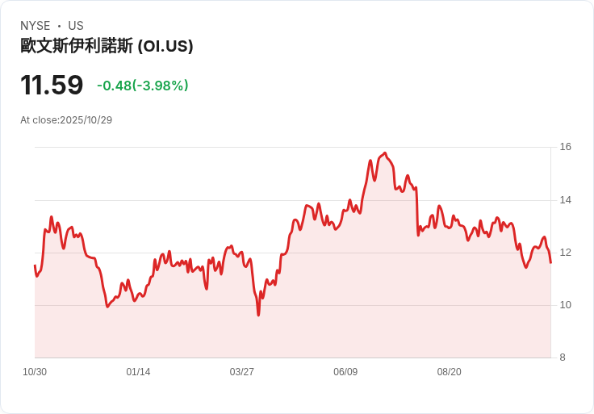Click the 12 price axis label
Viewport: 594px width, 414px height.
tap(566, 253)
